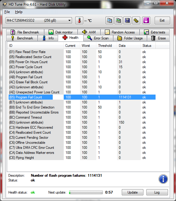Select the (01) Raw Read Error Rate row

[x=82, y=52]
